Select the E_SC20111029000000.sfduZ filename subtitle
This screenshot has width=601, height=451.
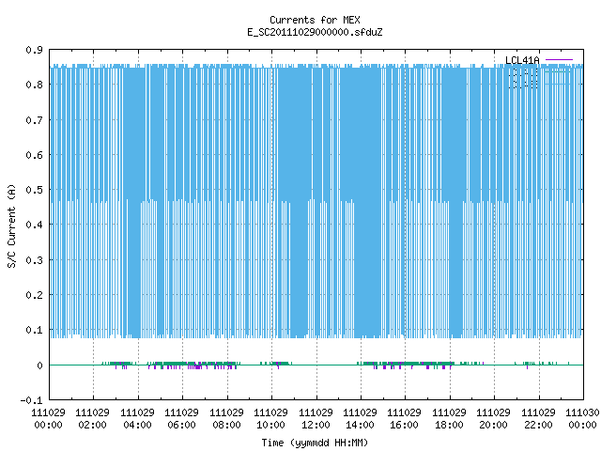315,32
